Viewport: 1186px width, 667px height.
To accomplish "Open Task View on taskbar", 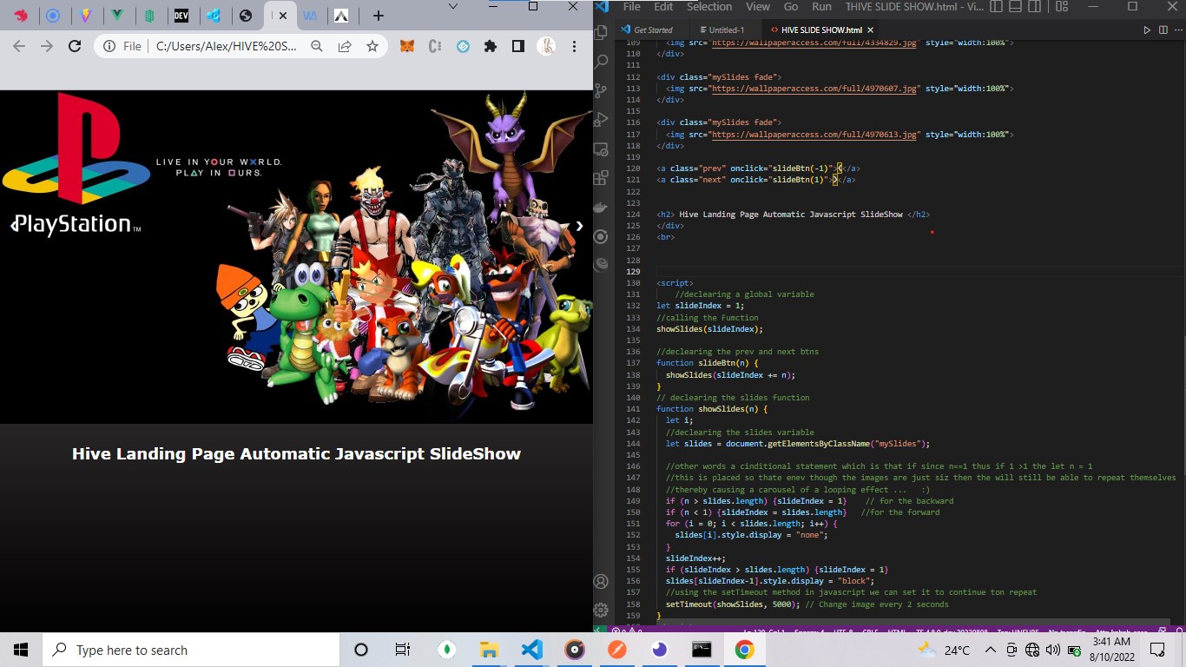I will point(402,650).
